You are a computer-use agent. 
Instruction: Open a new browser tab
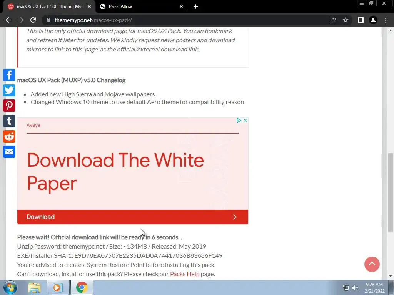[x=196, y=7]
